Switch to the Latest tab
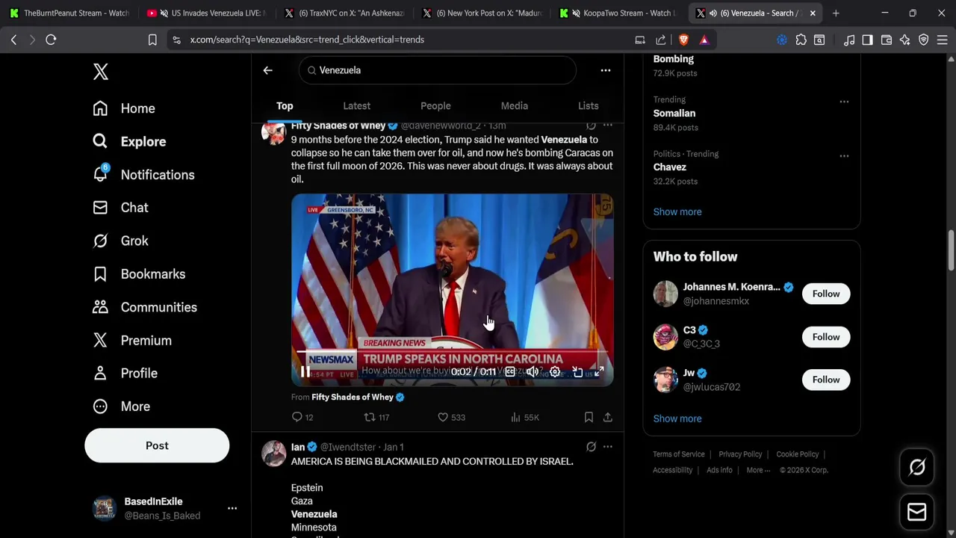This screenshot has width=956, height=538. click(356, 106)
